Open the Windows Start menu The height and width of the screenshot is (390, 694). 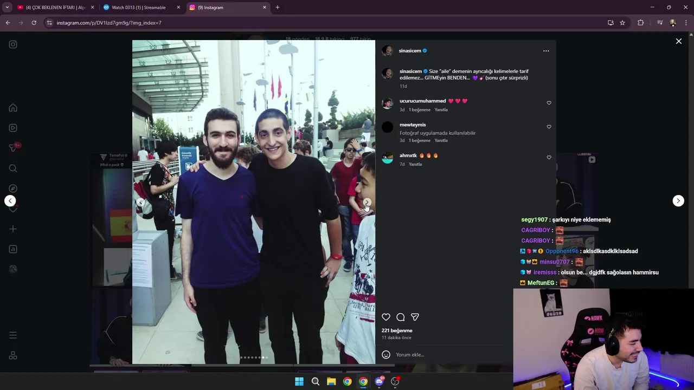(x=299, y=381)
